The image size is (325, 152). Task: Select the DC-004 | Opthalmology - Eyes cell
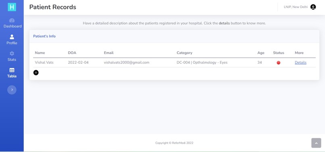pos(202,62)
